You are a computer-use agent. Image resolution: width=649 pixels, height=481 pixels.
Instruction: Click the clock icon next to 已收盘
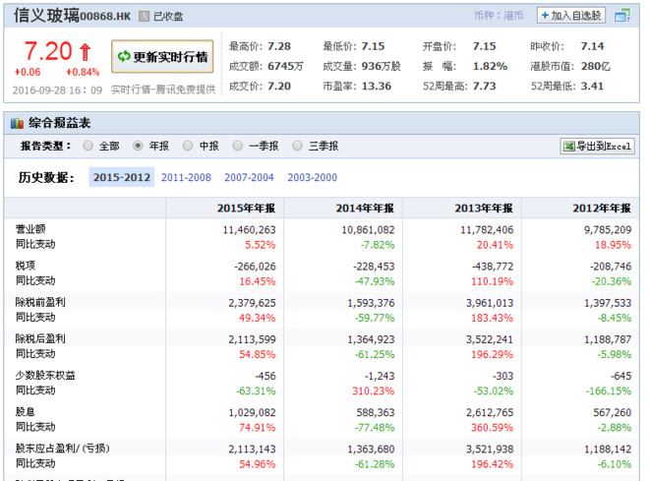point(144,16)
